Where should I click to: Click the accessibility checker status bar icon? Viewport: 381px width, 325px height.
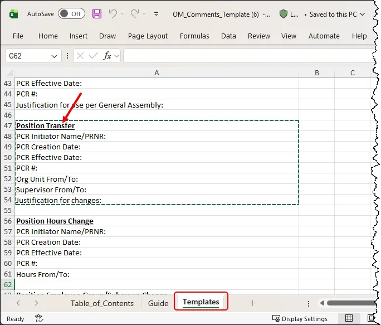(39, 318)
